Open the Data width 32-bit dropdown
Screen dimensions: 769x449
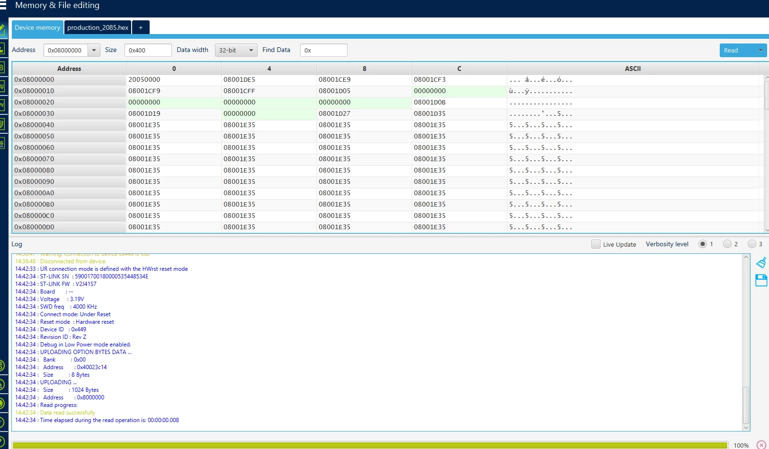(x=236, y=50)
